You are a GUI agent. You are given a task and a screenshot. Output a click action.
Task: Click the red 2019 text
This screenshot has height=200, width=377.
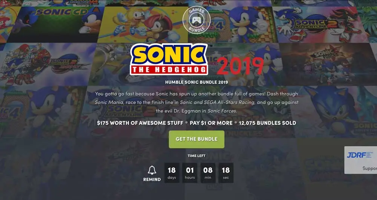[x=240, y=66]
